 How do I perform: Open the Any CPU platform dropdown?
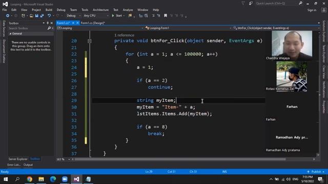point(96,16)
